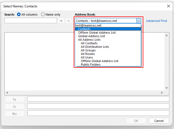Select the Name only radio button
Screen dimensions: 174x129
tap(43, 14)
